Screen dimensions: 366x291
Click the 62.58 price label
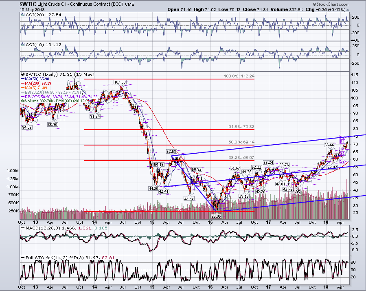click(171, 152)
